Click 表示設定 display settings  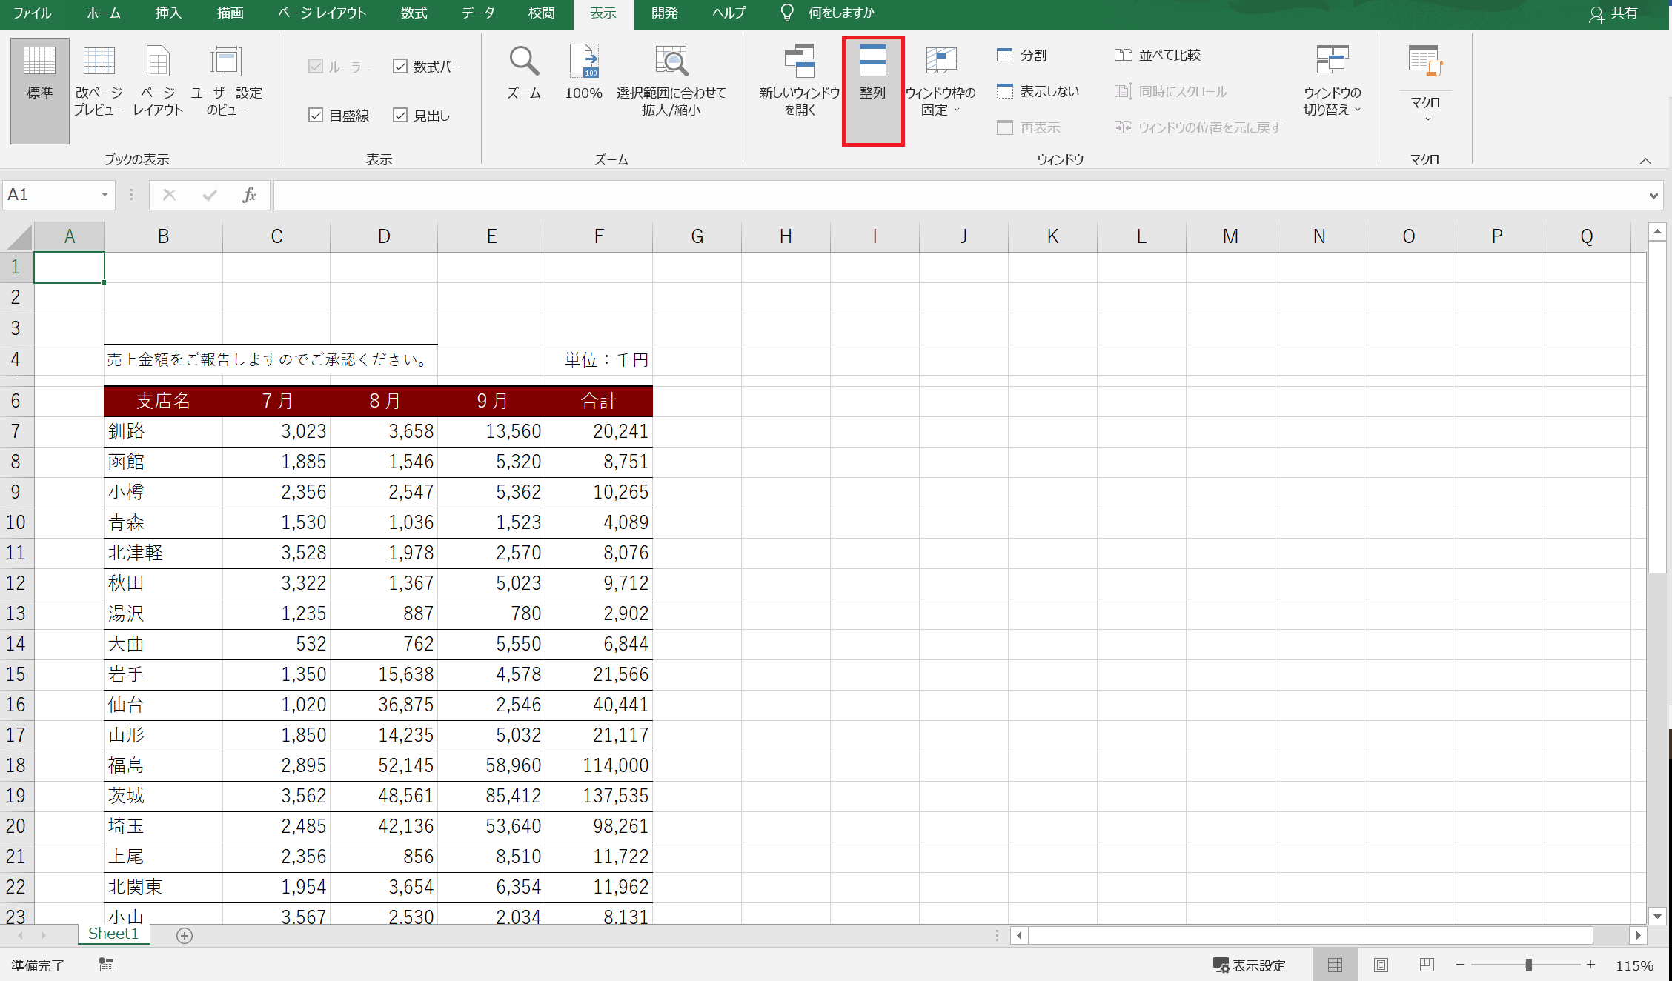[x=1250, y=965]
